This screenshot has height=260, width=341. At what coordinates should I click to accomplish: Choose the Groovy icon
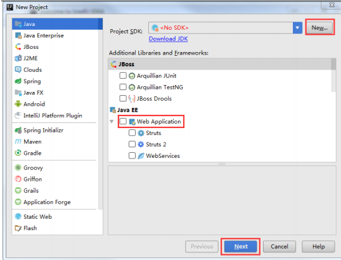click(x=18, y=167)
